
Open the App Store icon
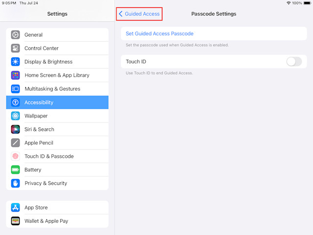pyautogui.click(x=15, y=208)
